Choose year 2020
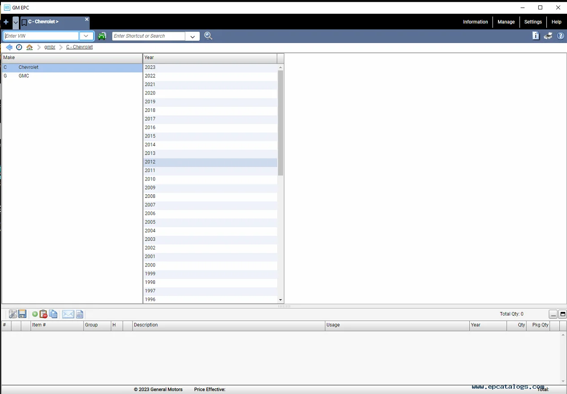Viewport: 567px width, 394px height. pyautogui.click(x=210, y=93)
